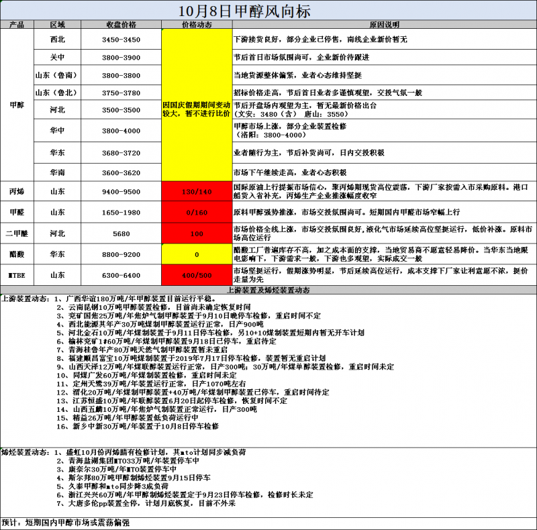Click the 康奈尔30万吨 line

point(117,469)
